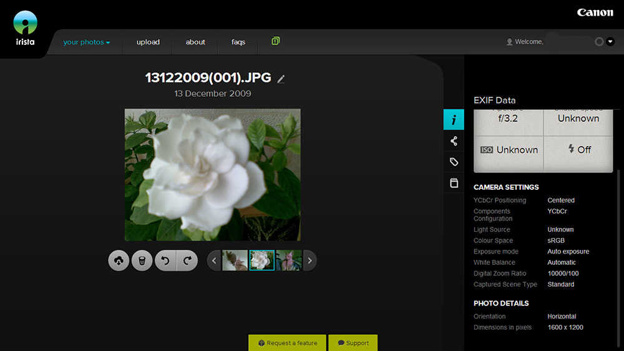Click the 10000/100 zoom ratio value
Viewport: 624px width, 351px height.
click(563, 274)
